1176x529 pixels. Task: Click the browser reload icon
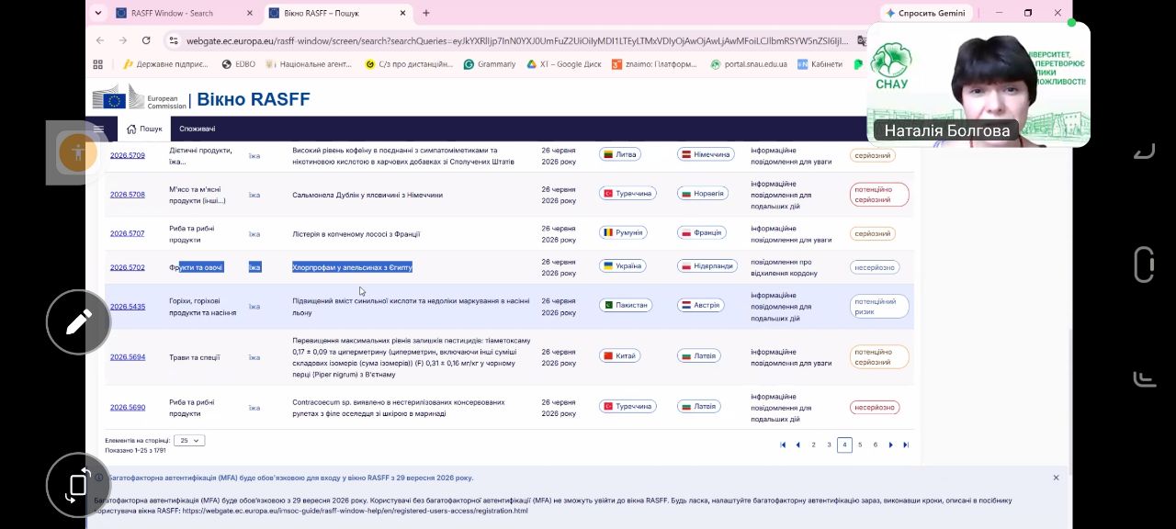coord(146,40)
